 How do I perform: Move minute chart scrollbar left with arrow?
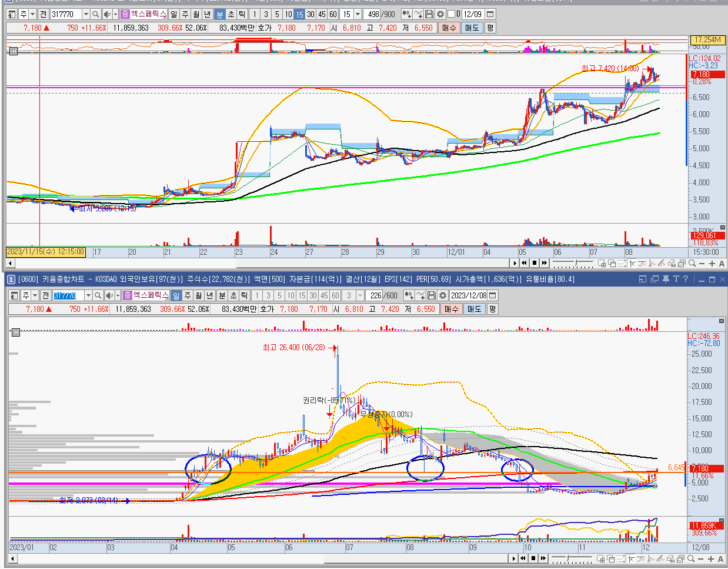coord(10,263)
